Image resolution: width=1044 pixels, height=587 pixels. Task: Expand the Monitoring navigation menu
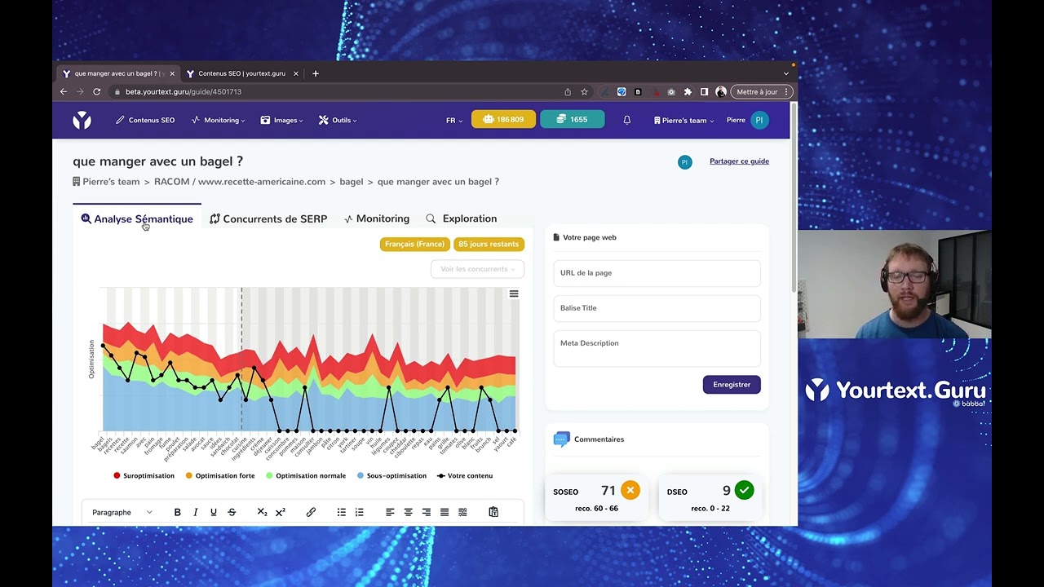(218, 120)
